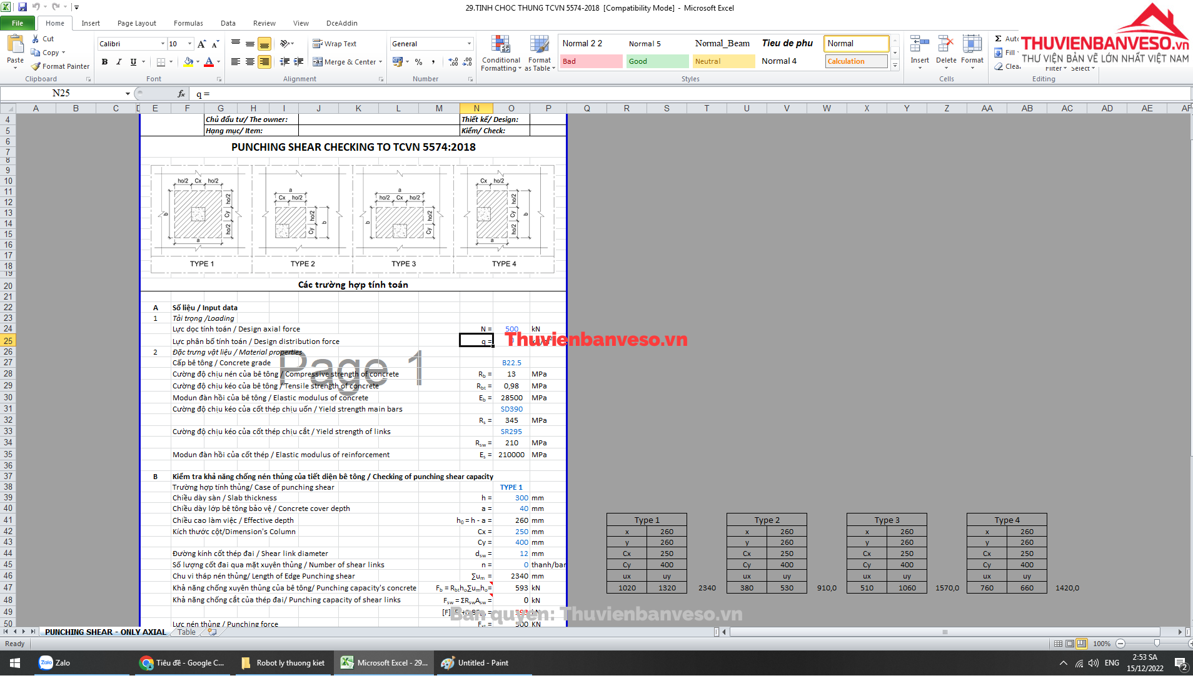Click the Percent Style icon
This screenshot has height=678, width=1193.
pos(418,62)
